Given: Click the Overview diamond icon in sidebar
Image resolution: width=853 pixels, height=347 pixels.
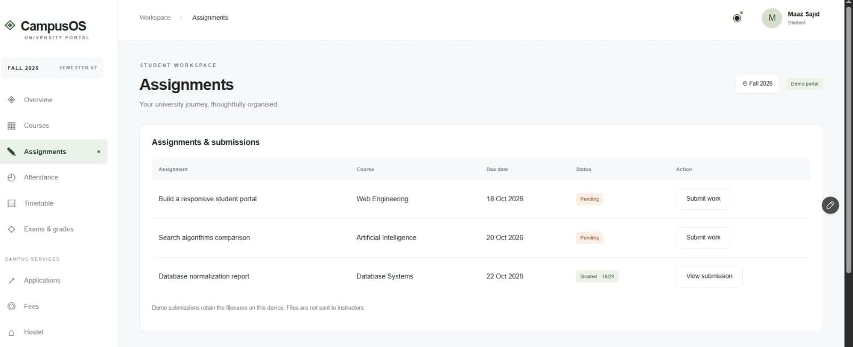Looking at the screenshot, I should (12, 100).
